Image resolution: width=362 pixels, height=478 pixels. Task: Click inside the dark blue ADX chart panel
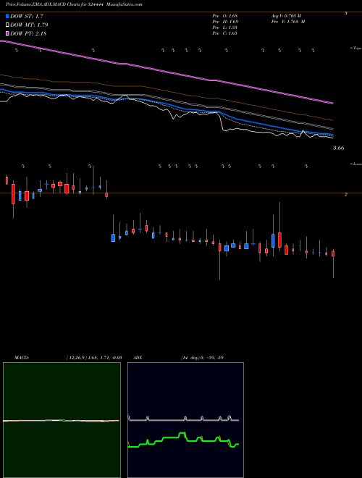coord(185,420)
